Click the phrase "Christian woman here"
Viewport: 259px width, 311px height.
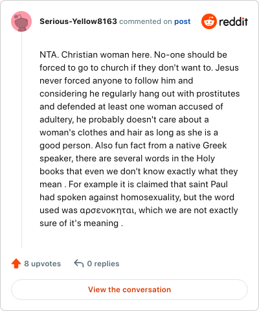point(106,55)
